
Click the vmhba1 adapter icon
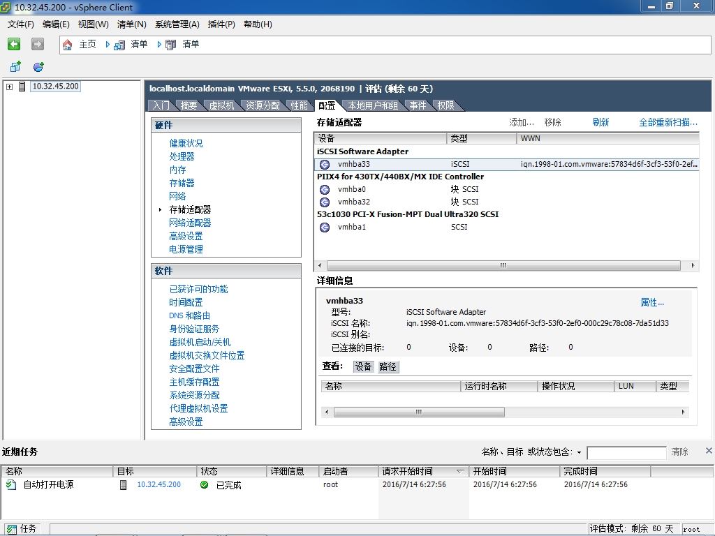(325, 227)
